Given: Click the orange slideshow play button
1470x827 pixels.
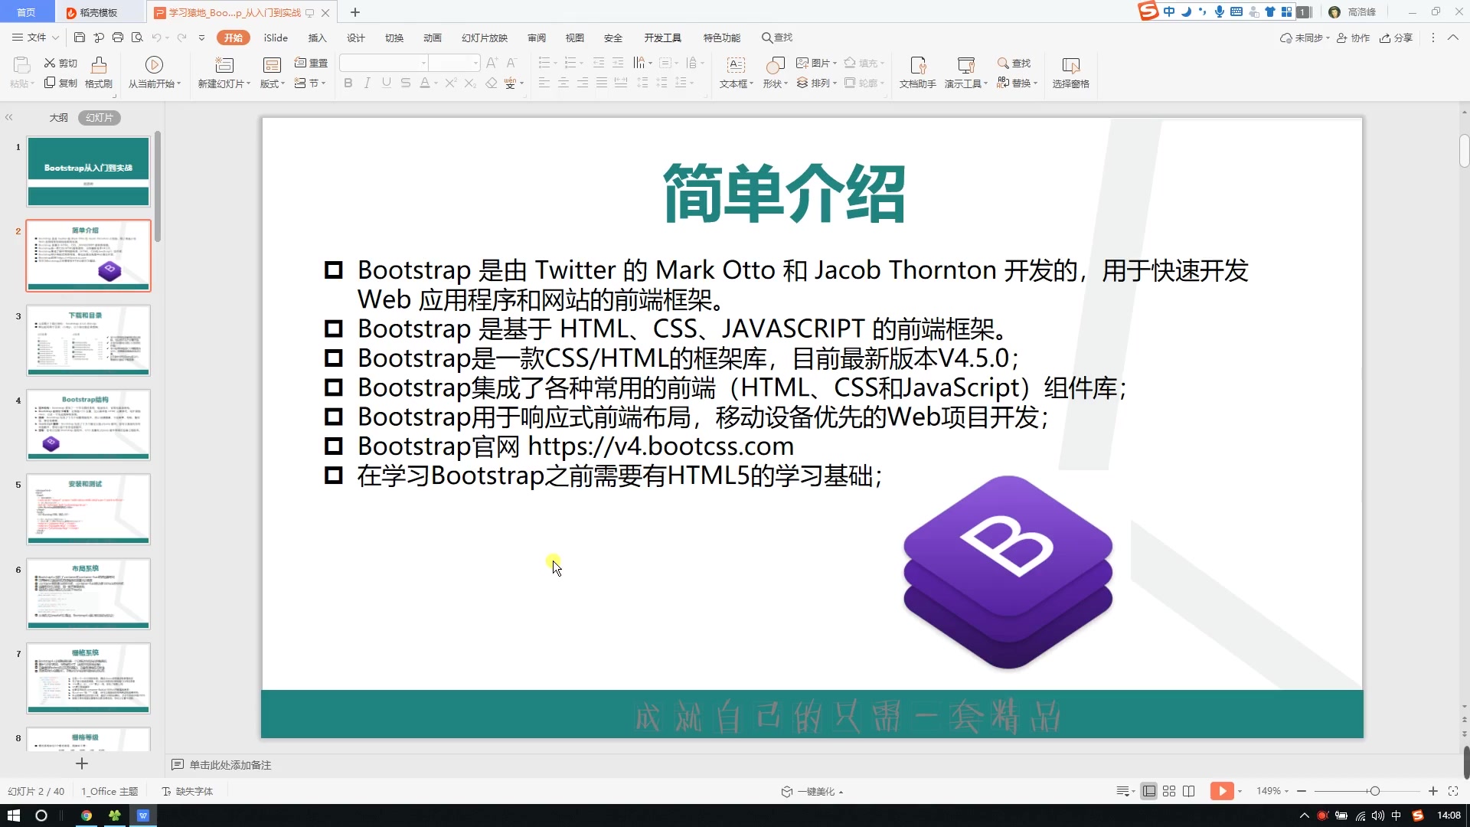Looking at the screenshot, I should pos(1222,791).
